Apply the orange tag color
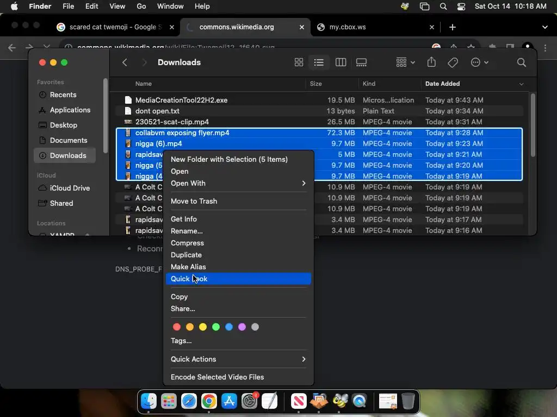Screen dimensions: 557x417 pos(190,327)
